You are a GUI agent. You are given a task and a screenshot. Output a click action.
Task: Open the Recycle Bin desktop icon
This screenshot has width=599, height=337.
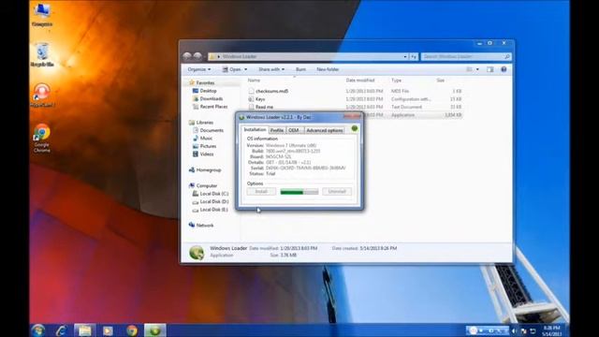(x=42, y=55)
